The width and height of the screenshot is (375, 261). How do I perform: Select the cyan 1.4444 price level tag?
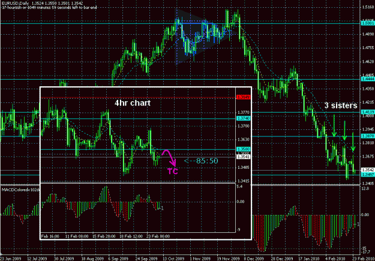click(368, 79)
